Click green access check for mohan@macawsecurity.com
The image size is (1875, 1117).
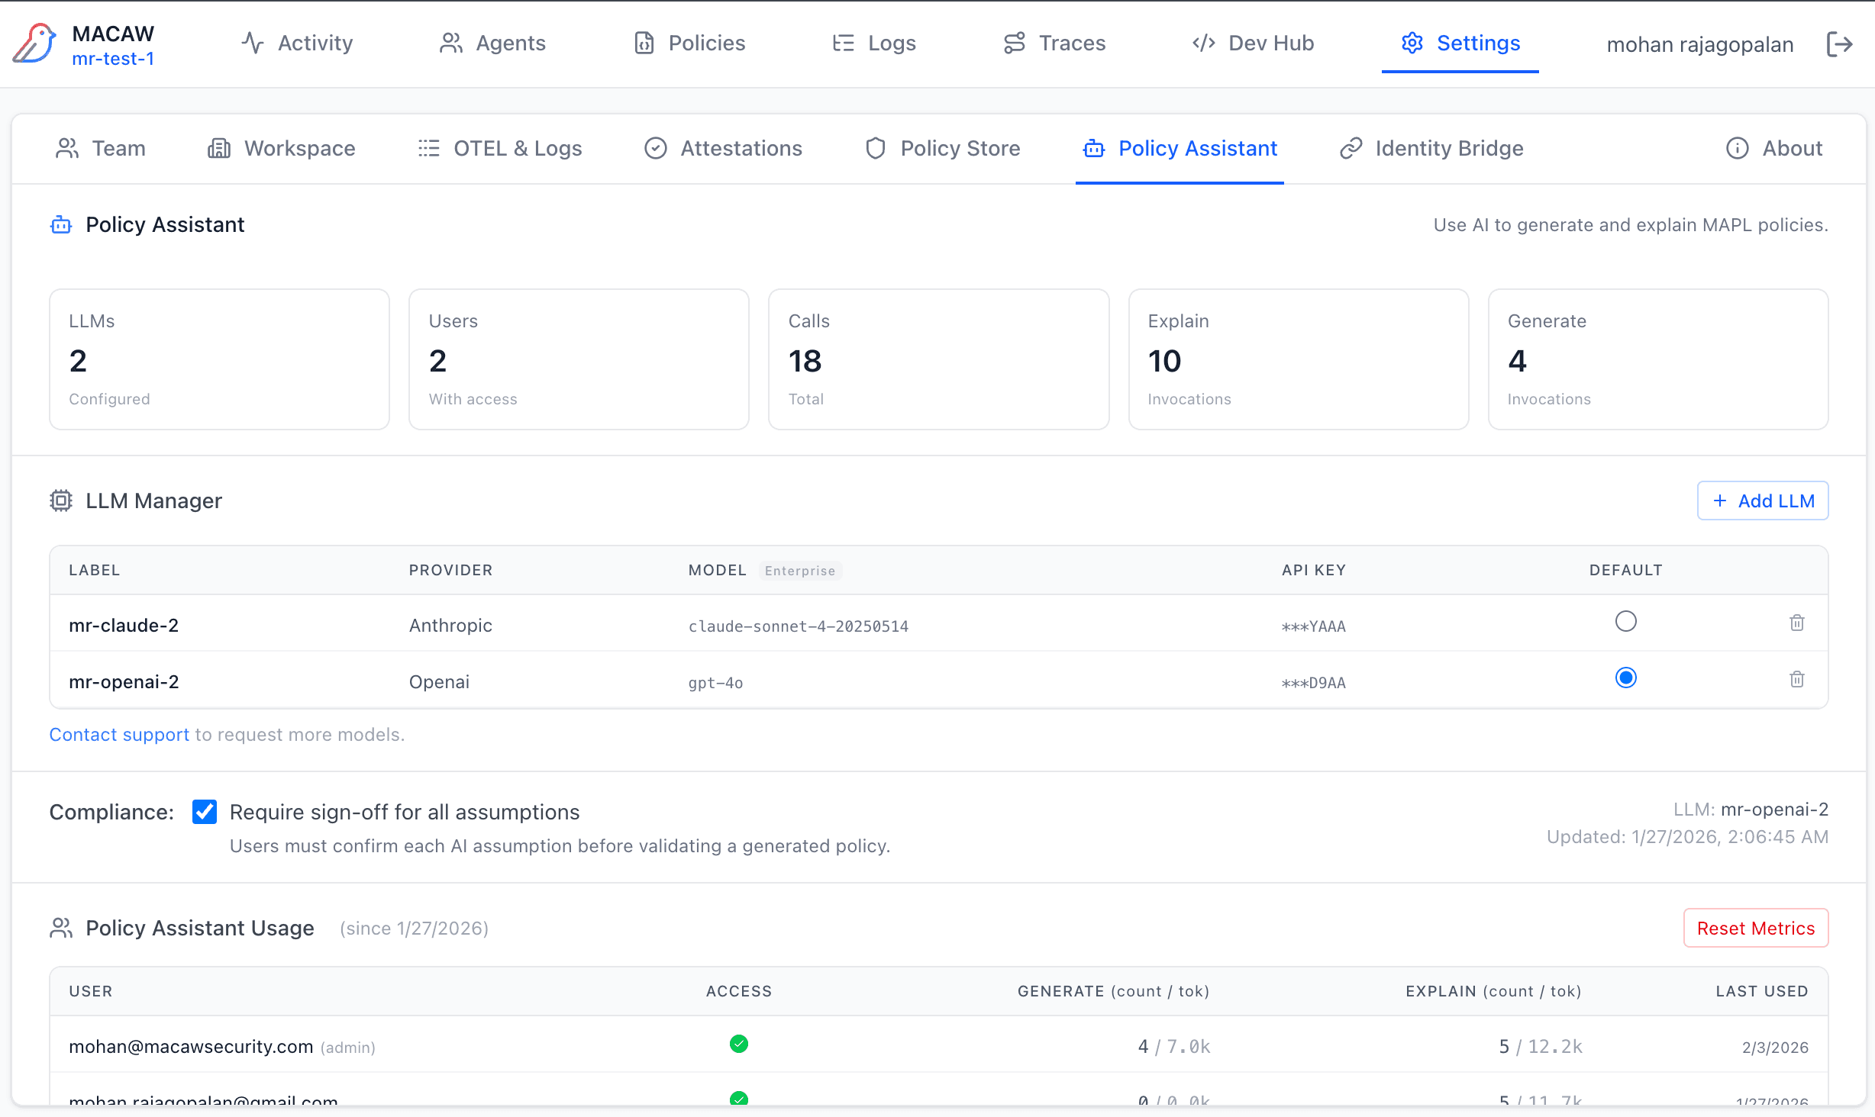coord(738,1044)
